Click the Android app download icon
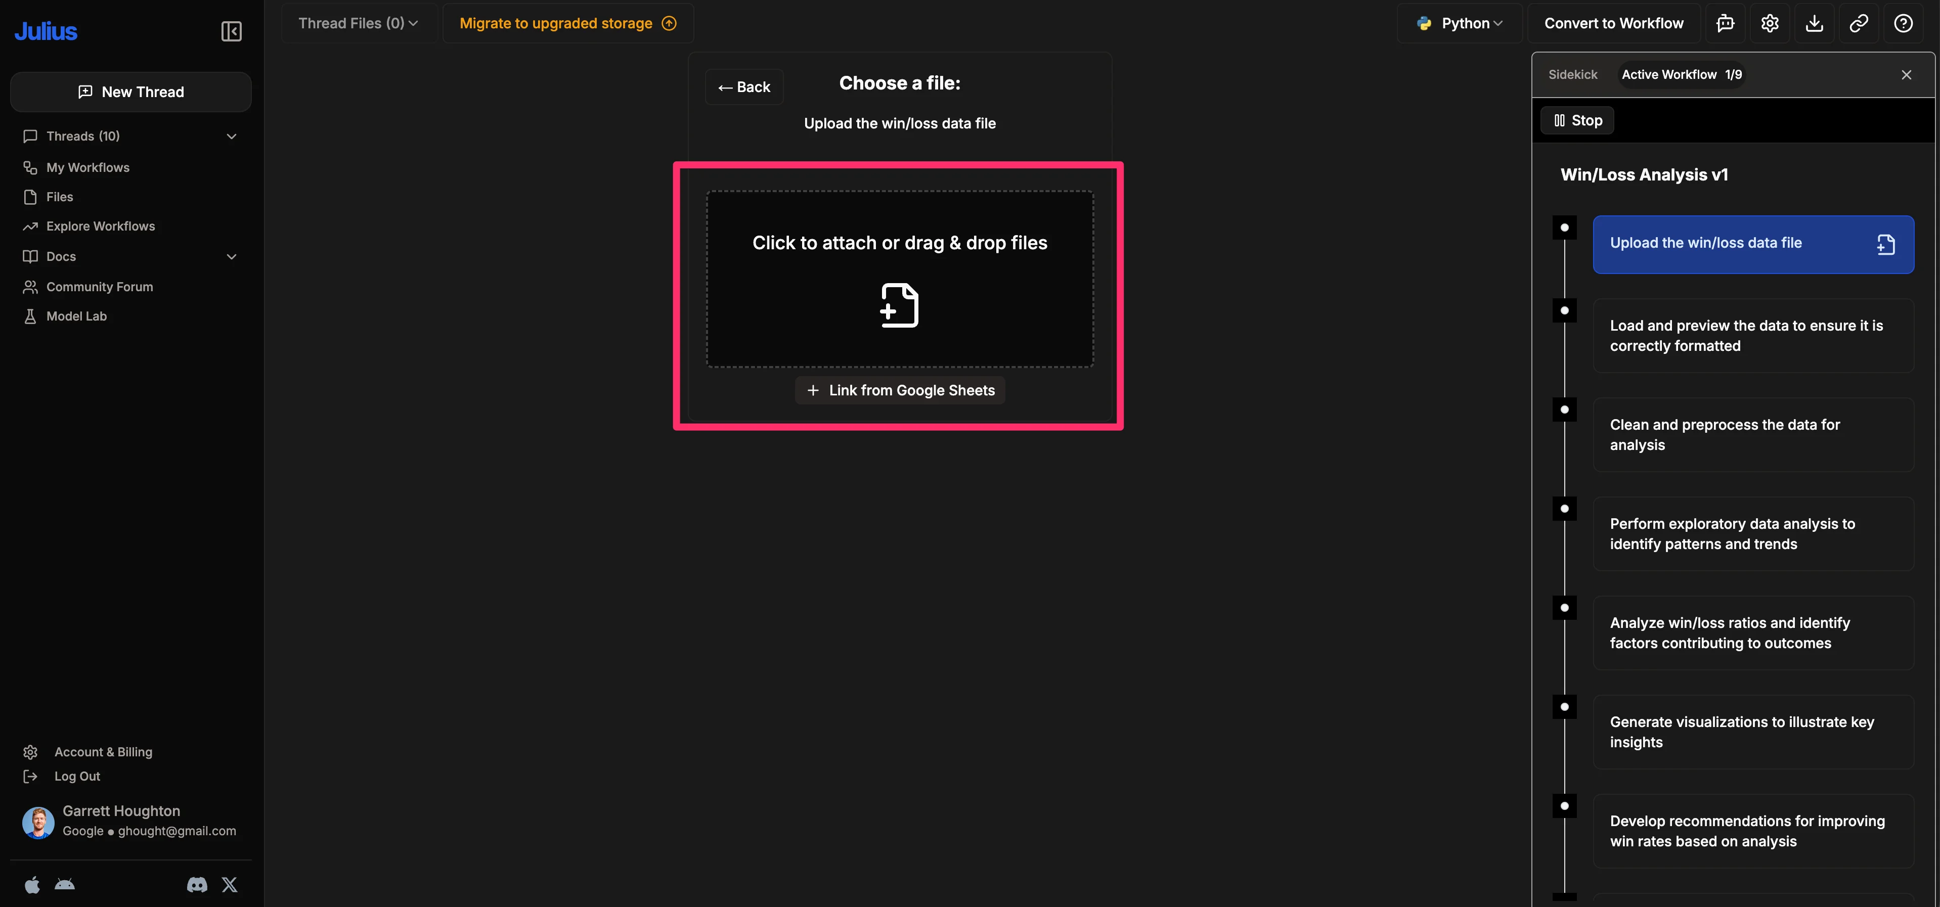 [x=65, y=884]
